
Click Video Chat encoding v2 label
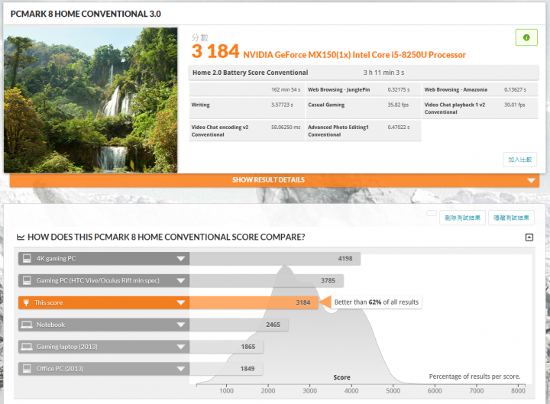pyautogui.click(x=220, y=131)
